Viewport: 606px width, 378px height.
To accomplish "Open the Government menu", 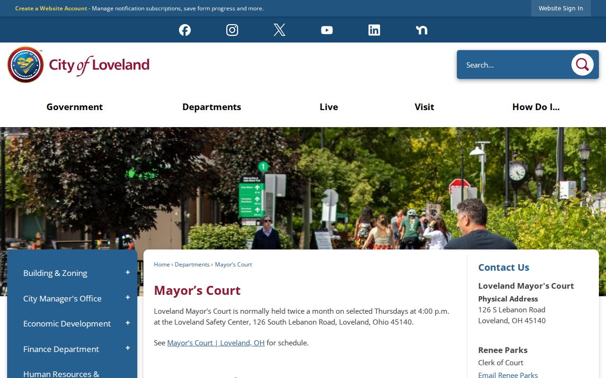I will pos(74,107).
